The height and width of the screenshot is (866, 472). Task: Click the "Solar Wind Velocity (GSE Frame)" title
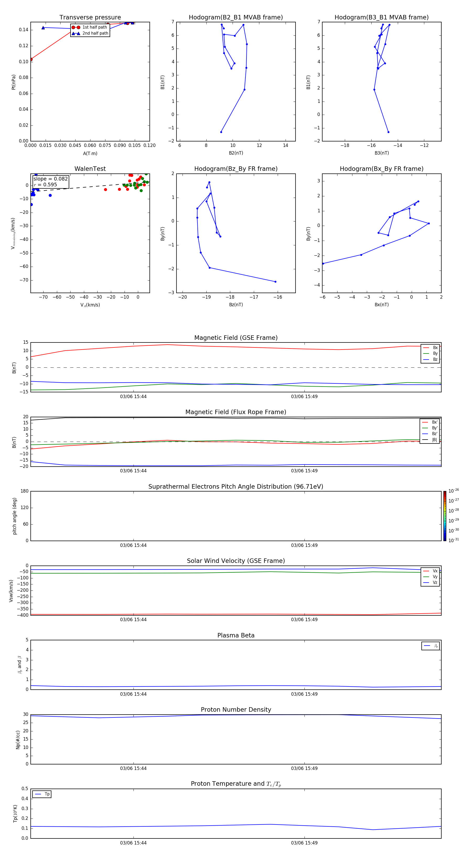236,561
